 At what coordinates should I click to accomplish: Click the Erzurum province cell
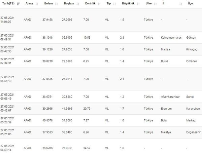[167, 109]
